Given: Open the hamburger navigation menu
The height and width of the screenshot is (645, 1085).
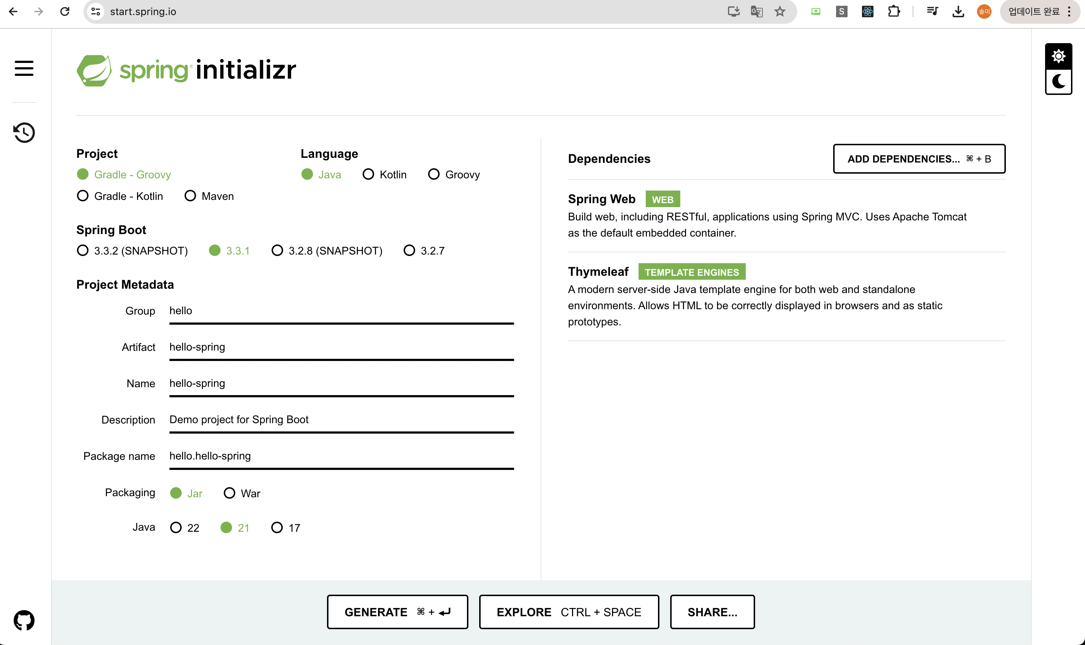Looking at the screenshot, I should click(24, 68).
